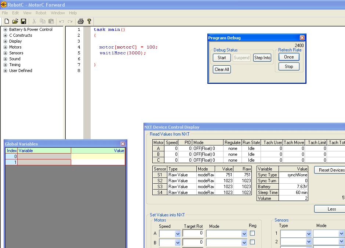Click the 'task main()' code line
345x248 pixels.
tap(109, 29)
